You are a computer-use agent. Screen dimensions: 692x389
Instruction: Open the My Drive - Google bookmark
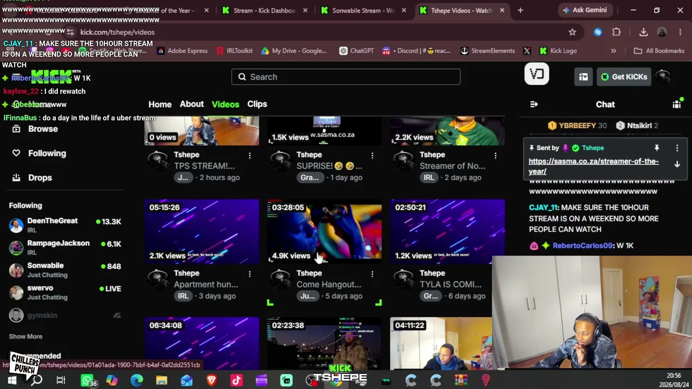pos(294,51)
